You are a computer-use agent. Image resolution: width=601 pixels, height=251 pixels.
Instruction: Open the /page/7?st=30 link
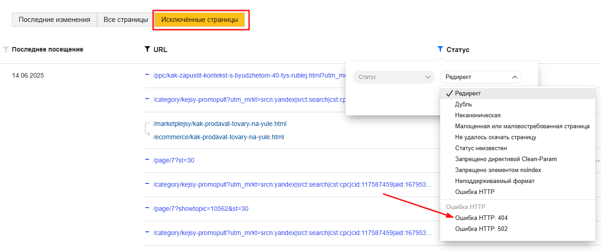174,160
